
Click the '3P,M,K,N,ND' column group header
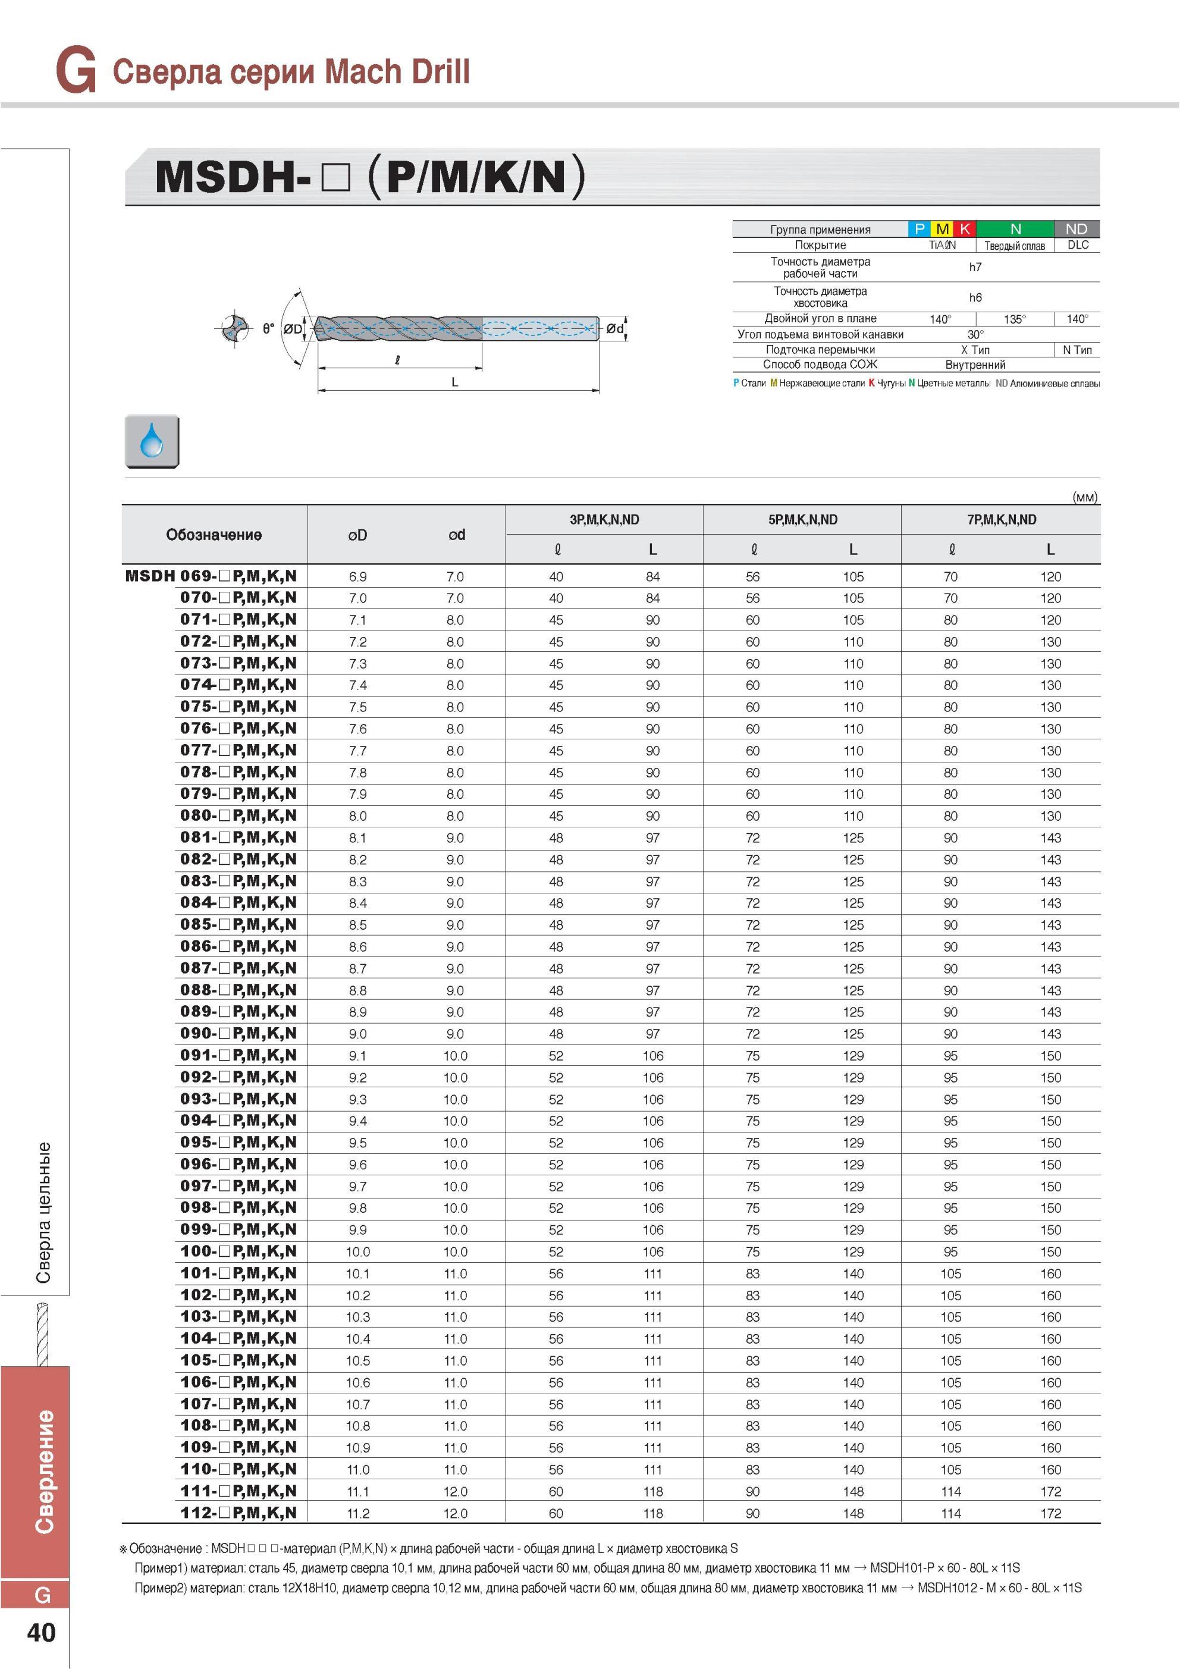[x=604, y=520]
